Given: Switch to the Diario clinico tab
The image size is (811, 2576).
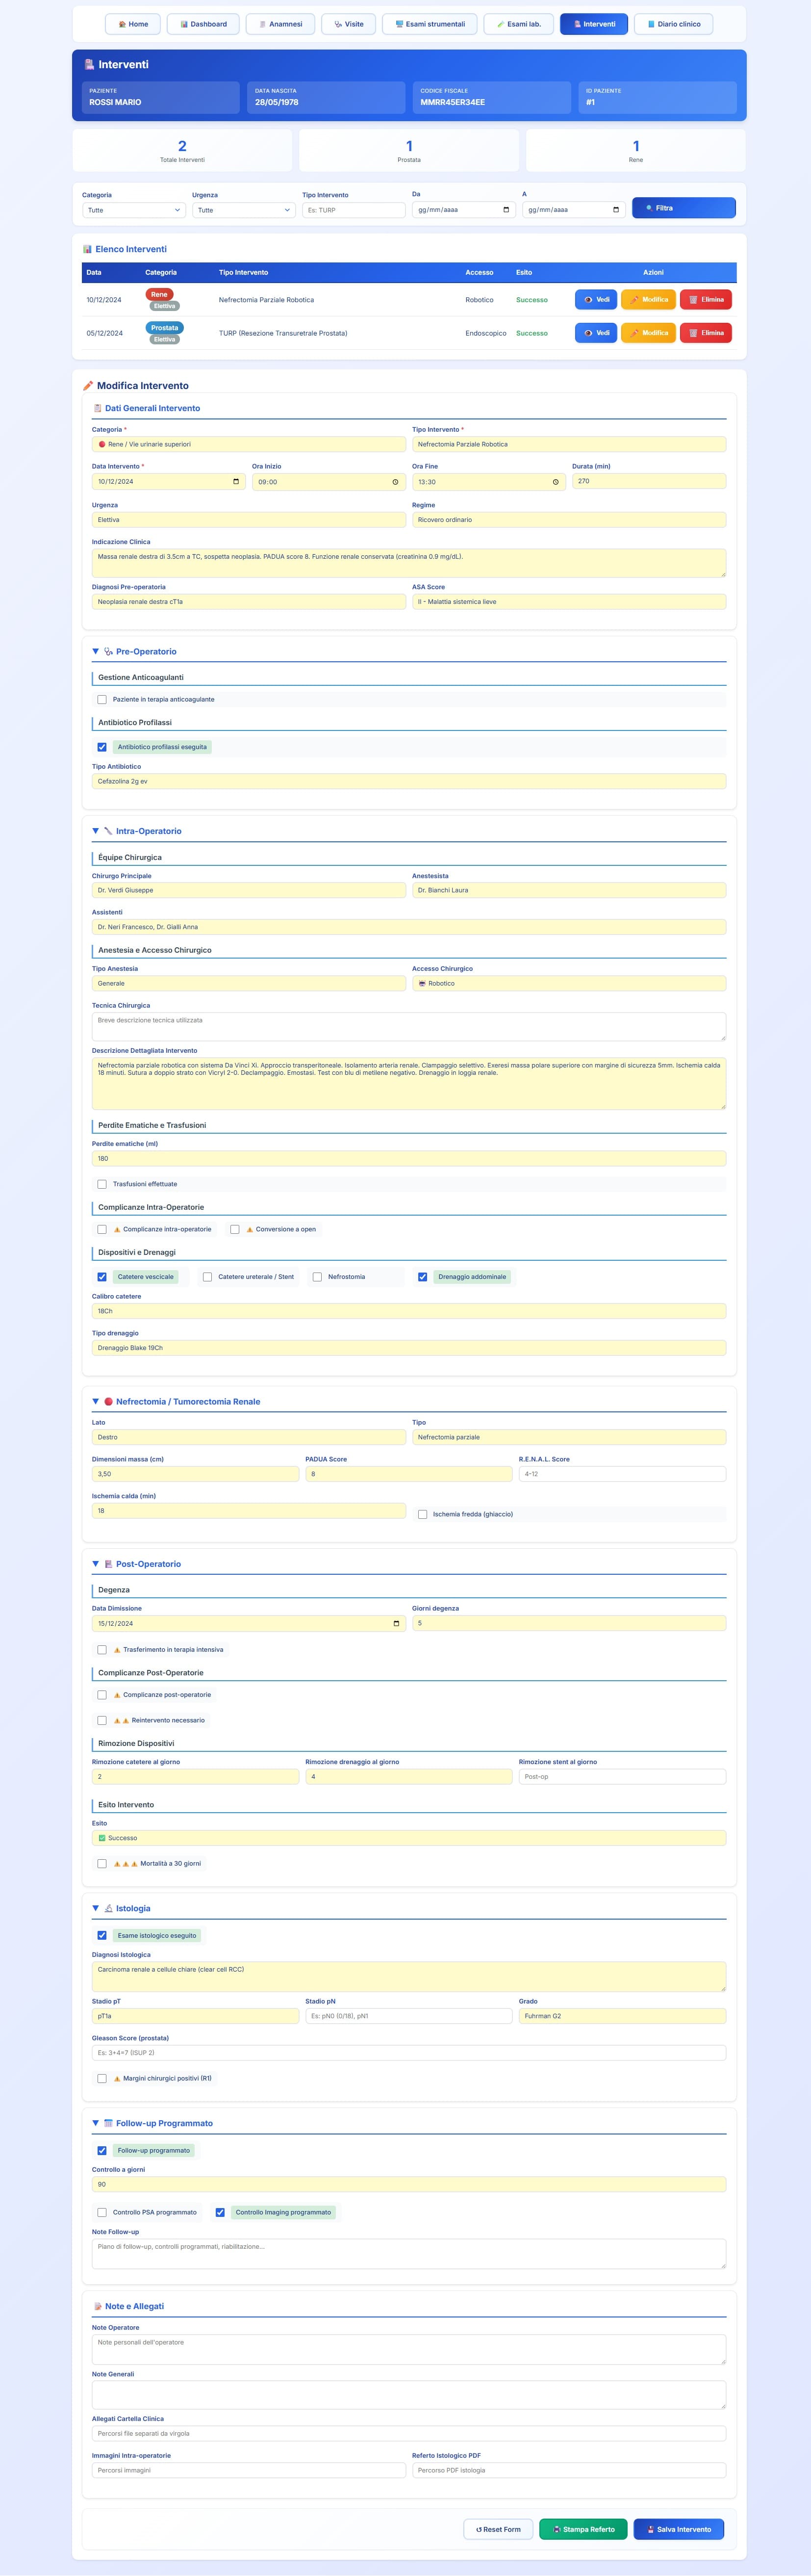Looking at the screenshot, I should (x=673, y=24).
